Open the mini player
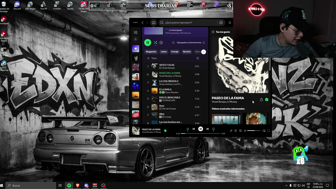336x189 pixels. 264,131
